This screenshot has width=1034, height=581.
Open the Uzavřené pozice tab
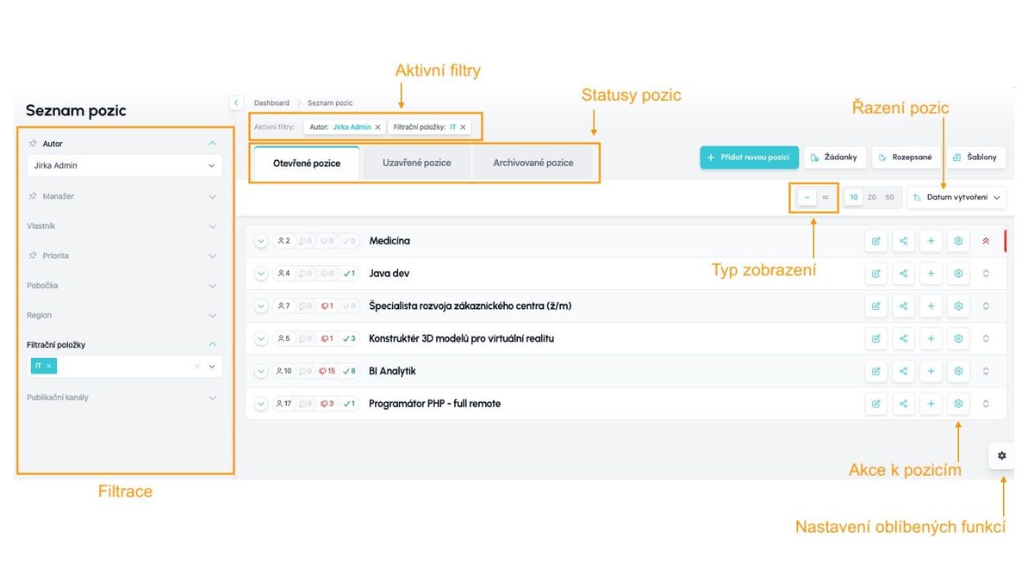pos(416,163)
